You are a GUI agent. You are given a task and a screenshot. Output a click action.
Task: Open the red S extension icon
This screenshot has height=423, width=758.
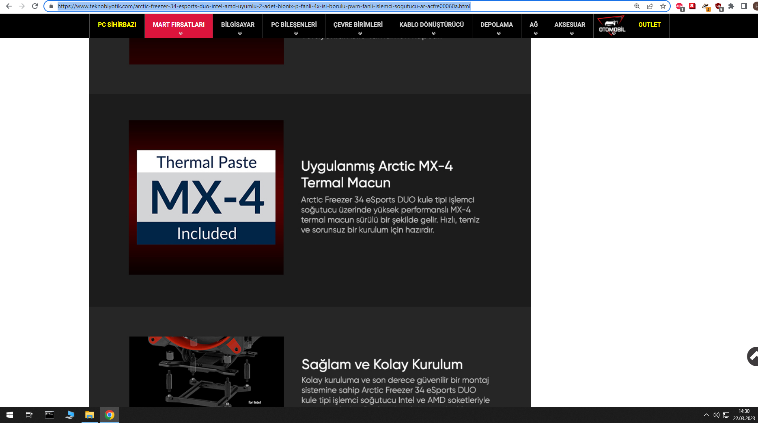coord(692,6)
